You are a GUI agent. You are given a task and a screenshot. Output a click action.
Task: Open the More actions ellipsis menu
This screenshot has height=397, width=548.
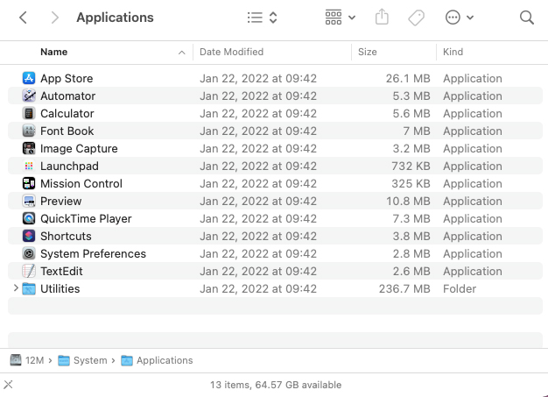(460, 18)
